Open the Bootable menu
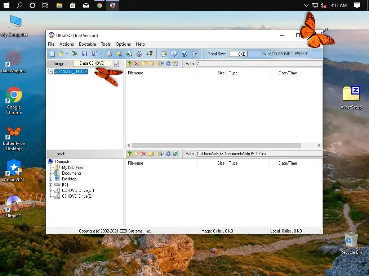Screen dimensions: 369x276 click(x=87, y=44)
